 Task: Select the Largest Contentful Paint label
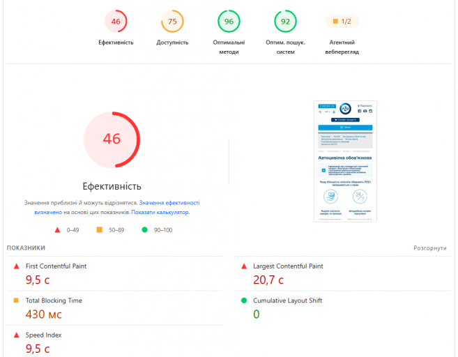click(x=288, y=266)
